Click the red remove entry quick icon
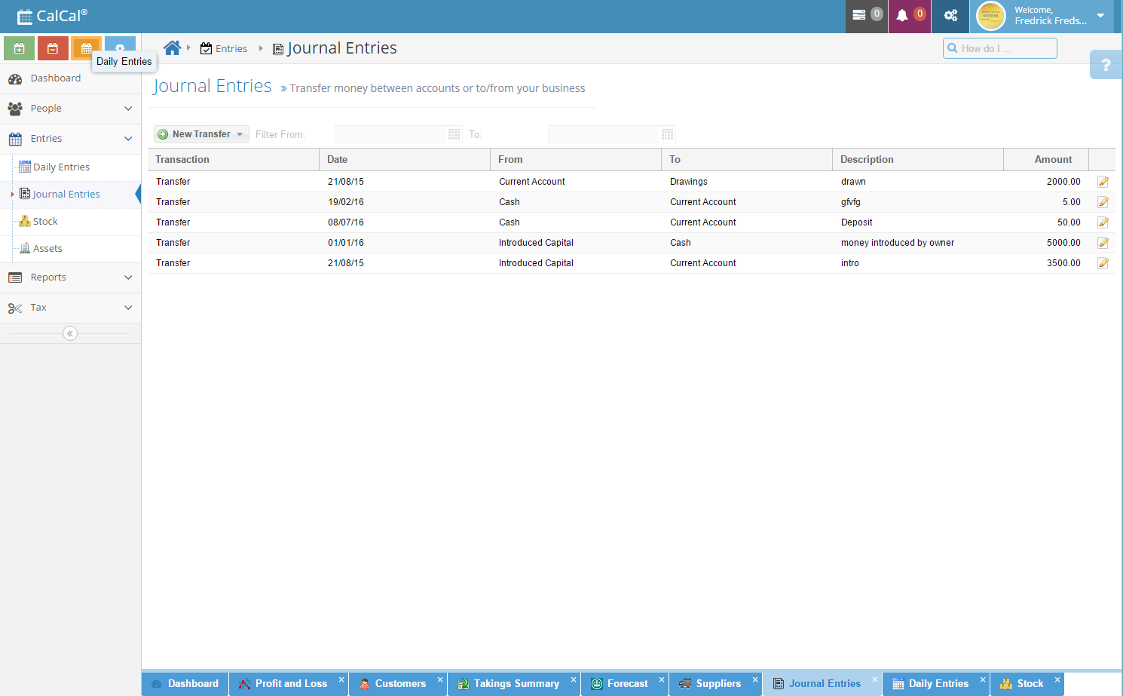The height and width of the screenshot is (696, 1123). click(x=53, y=48)
